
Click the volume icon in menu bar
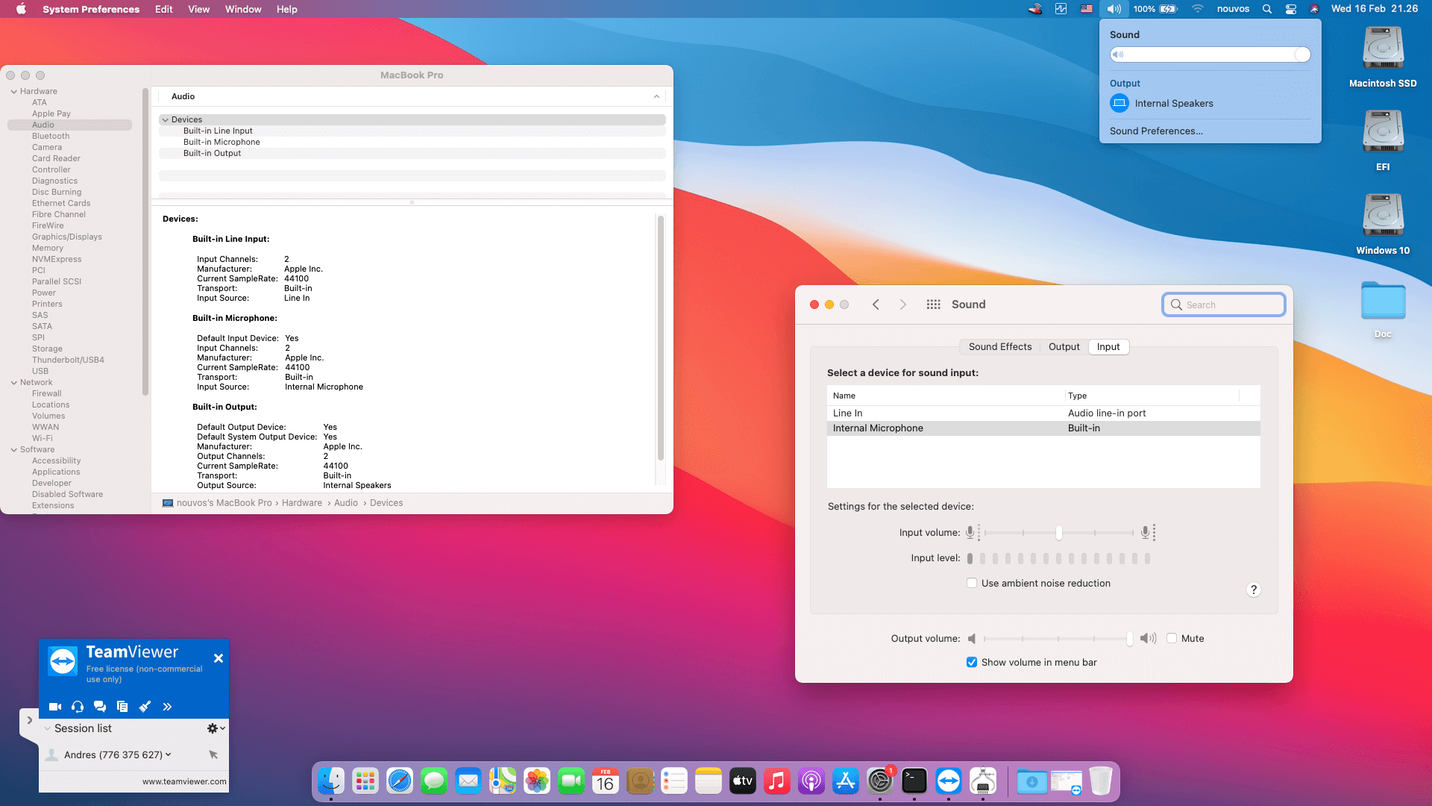point(1114,9)
